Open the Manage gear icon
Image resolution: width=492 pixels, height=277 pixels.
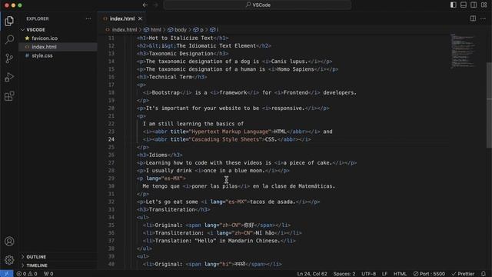pyautogui.click(x=9, y=260)
